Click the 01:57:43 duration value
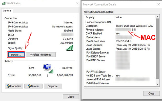Screen dimensions: 162x101 click(68, 39)
